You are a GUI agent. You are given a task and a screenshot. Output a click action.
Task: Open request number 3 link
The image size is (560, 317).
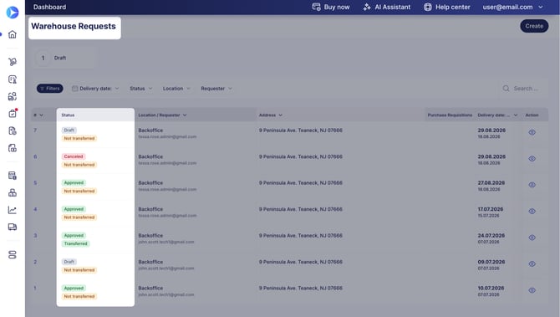[35, 236]
